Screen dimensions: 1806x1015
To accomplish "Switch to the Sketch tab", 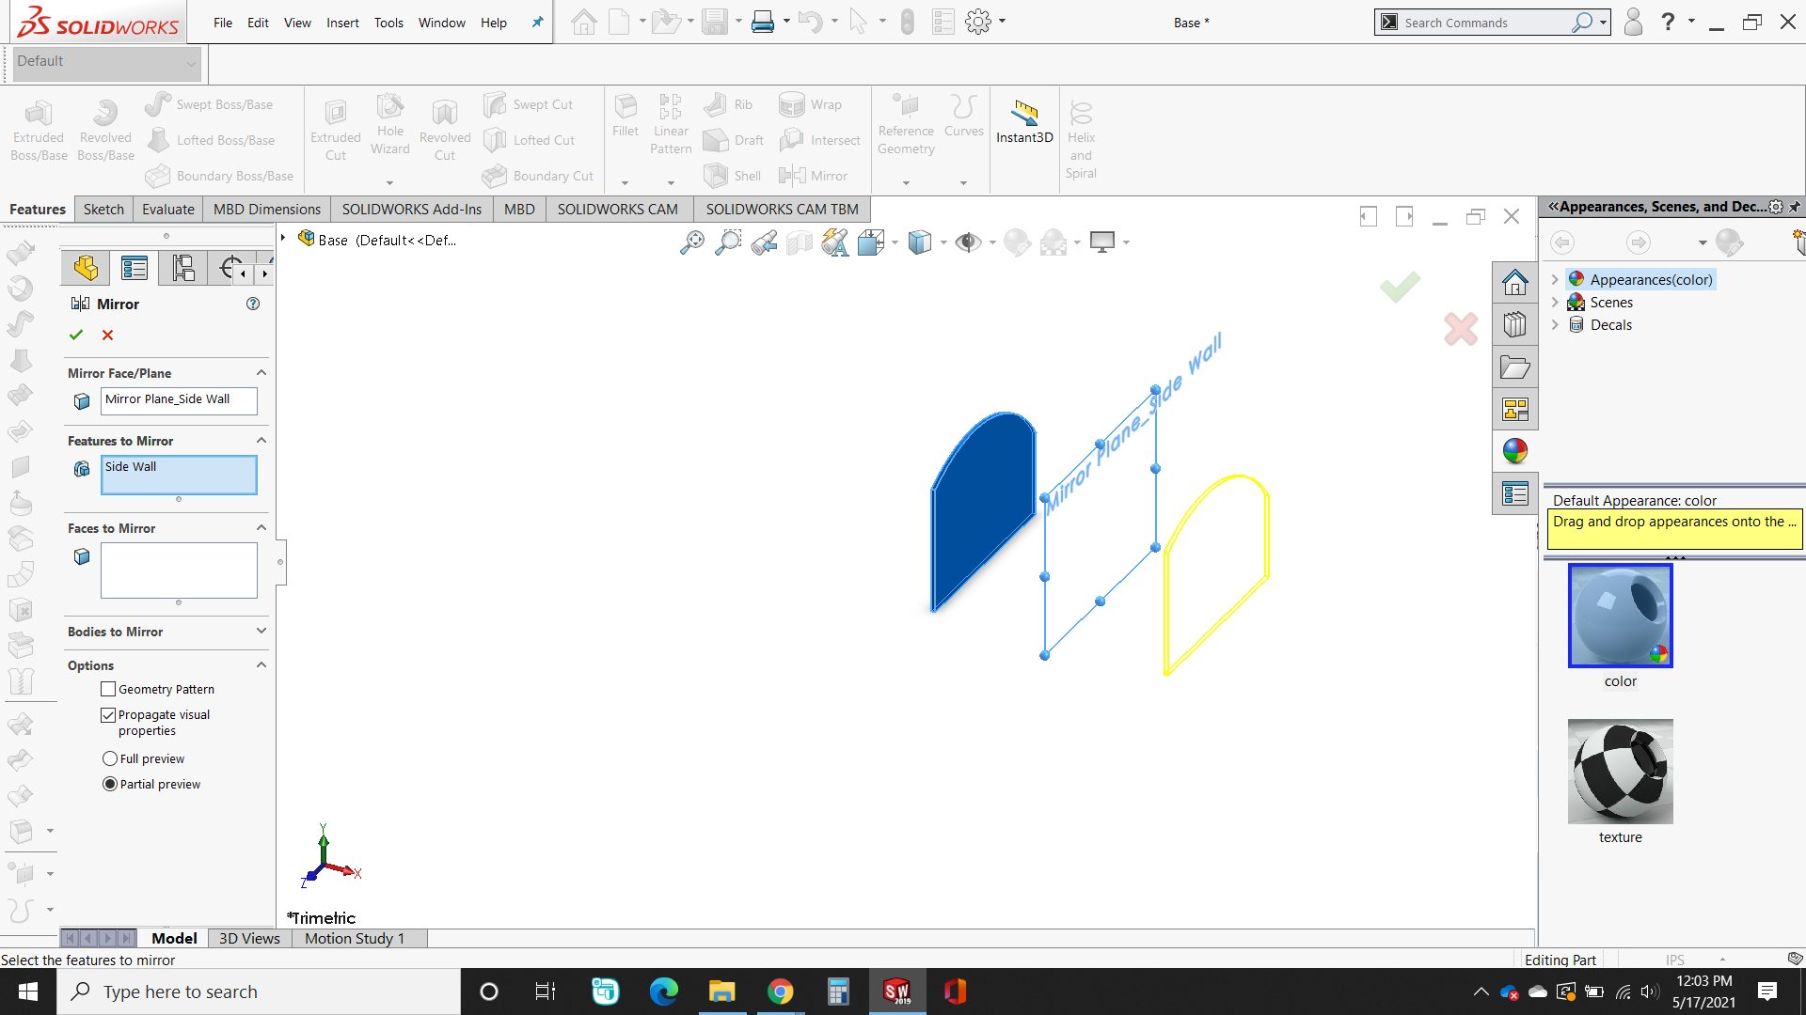I will click(103, 209).
